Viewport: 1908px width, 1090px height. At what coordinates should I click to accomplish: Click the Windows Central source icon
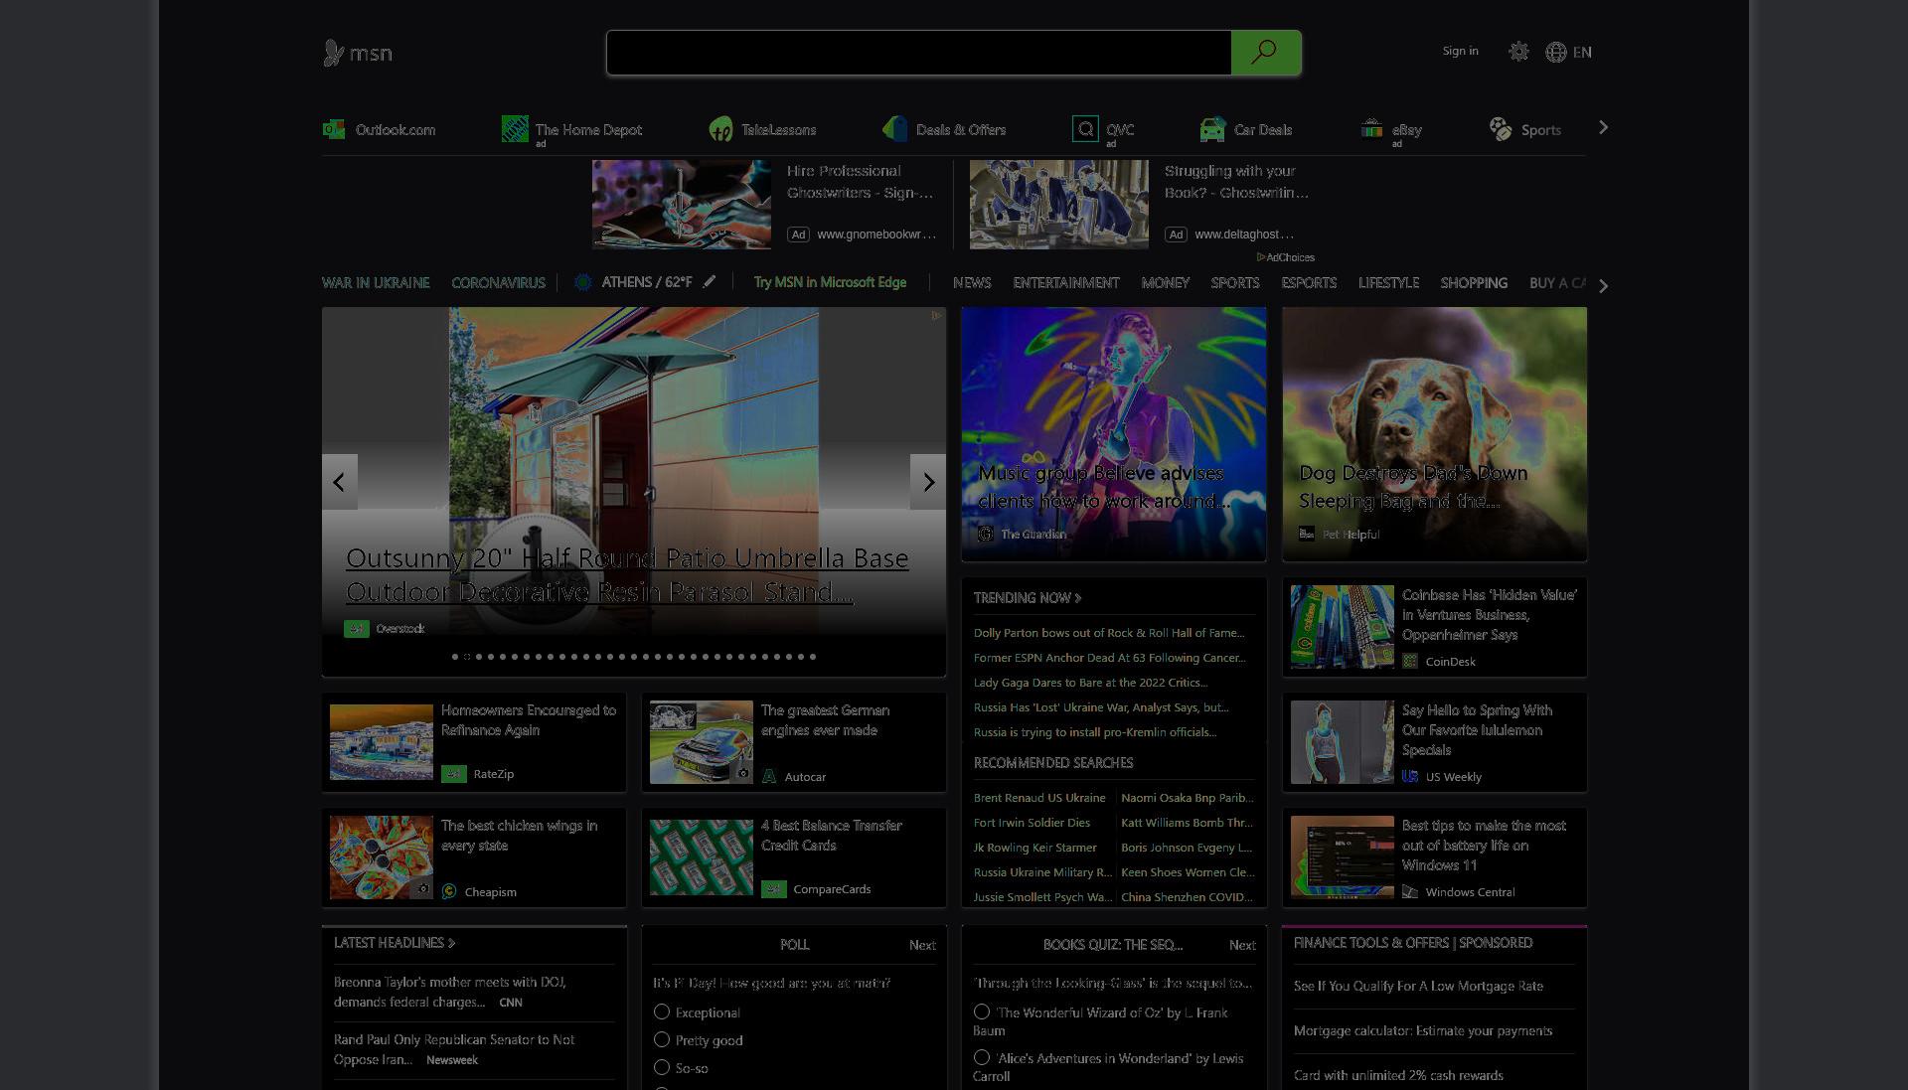(x=1410, y=891)
